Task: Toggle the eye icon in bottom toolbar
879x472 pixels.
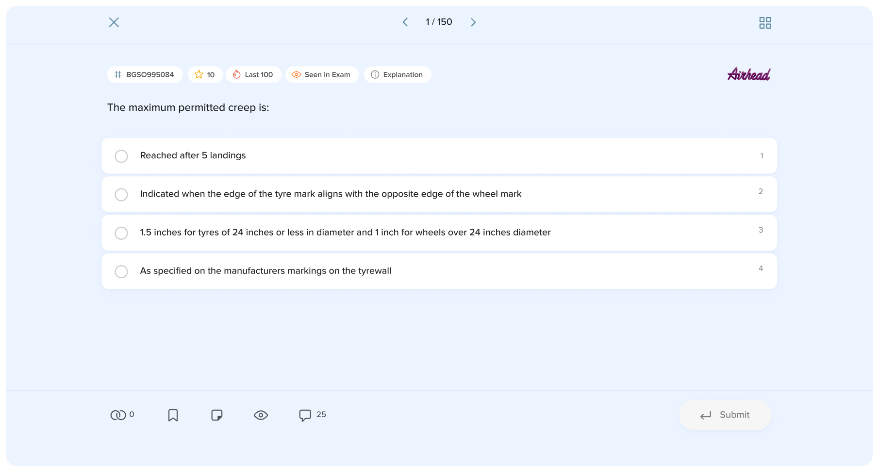Action: click(x=261, y=415)
